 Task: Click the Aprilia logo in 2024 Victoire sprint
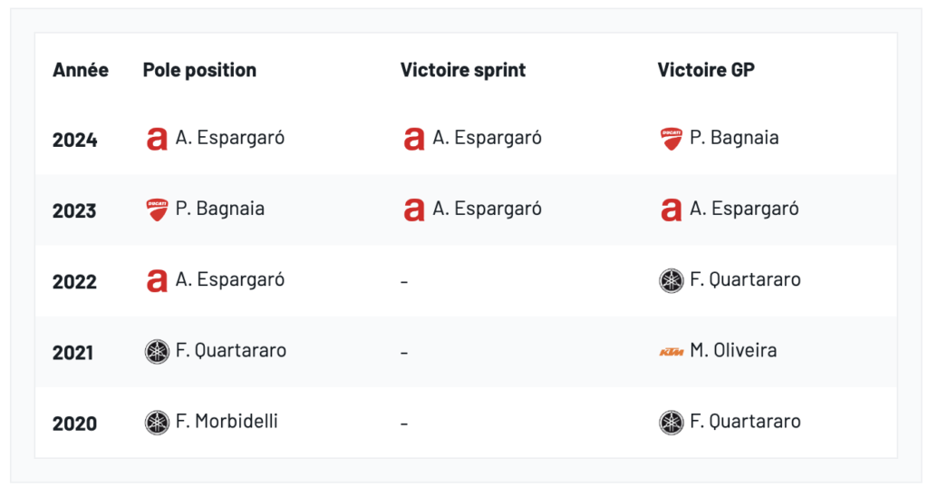tap(414, 139)
